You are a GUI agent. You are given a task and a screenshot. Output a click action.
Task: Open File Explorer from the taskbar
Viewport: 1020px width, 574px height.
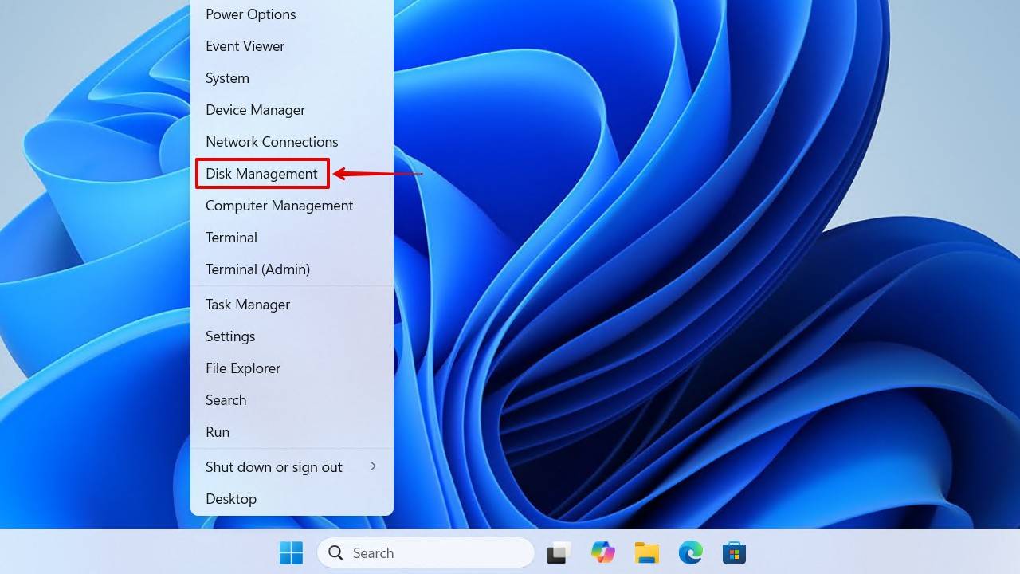tap(646, 552)
